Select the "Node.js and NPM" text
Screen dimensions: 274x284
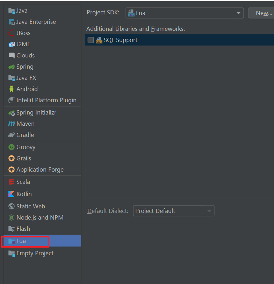click(40, 218)
